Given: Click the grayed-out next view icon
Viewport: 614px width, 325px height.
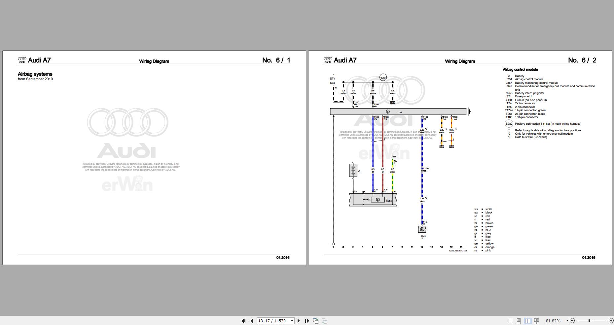Looking at the screenshot, I should (x=324, y=321).
